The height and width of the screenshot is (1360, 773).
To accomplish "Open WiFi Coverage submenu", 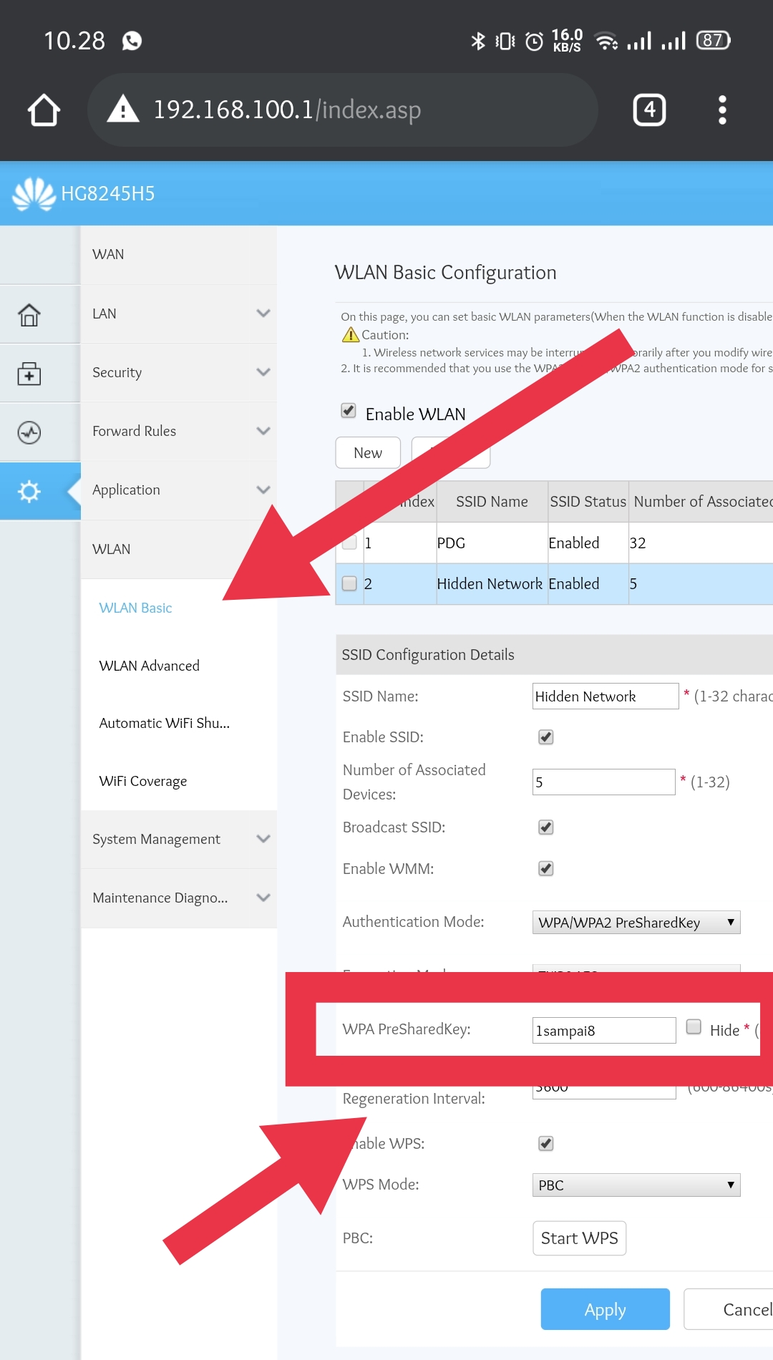I will click(x=142, y=782).
